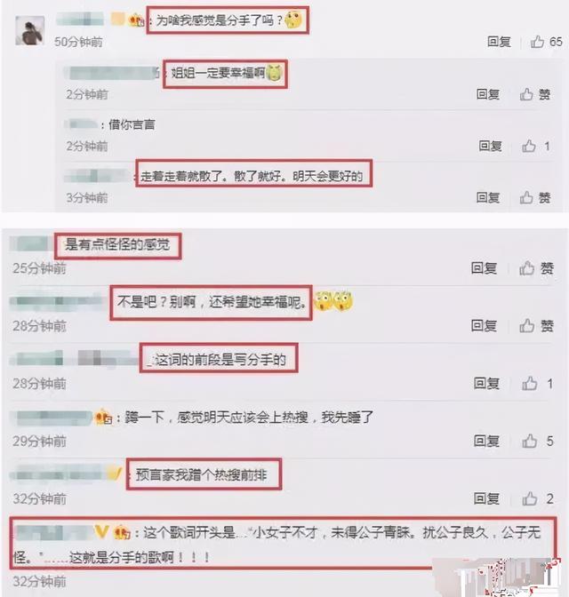Reply to '是有点怪怪的感觉' comment

point(484,268)
